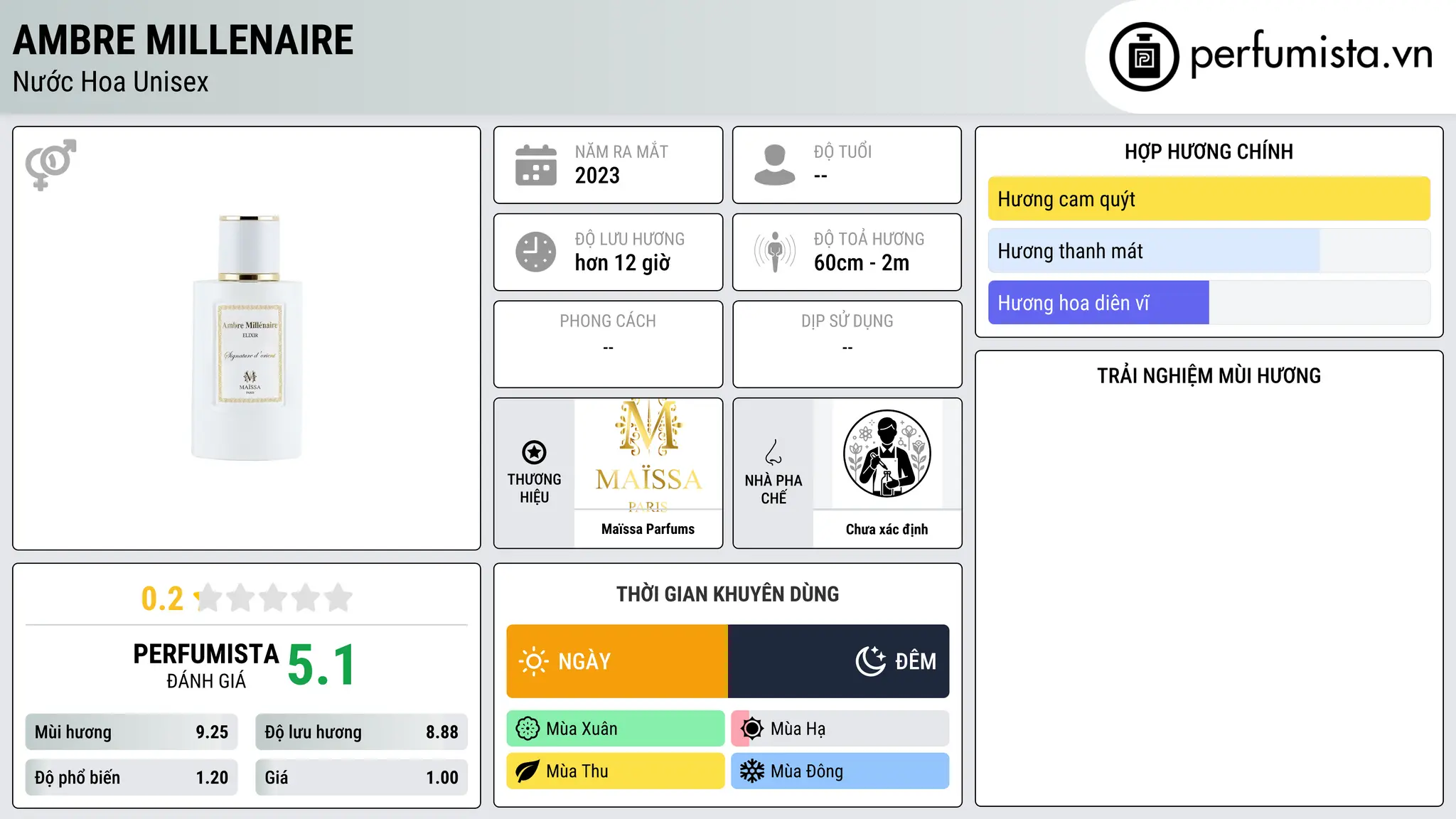
Task: Click the leaf icon for Mùa Thu
Action: point(528,771)
